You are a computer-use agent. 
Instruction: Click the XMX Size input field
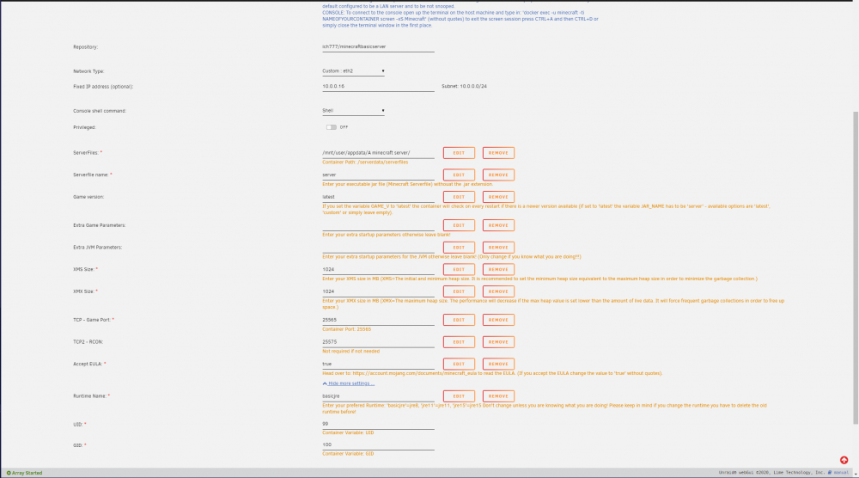pyautogui.click(x=378, y=291)
